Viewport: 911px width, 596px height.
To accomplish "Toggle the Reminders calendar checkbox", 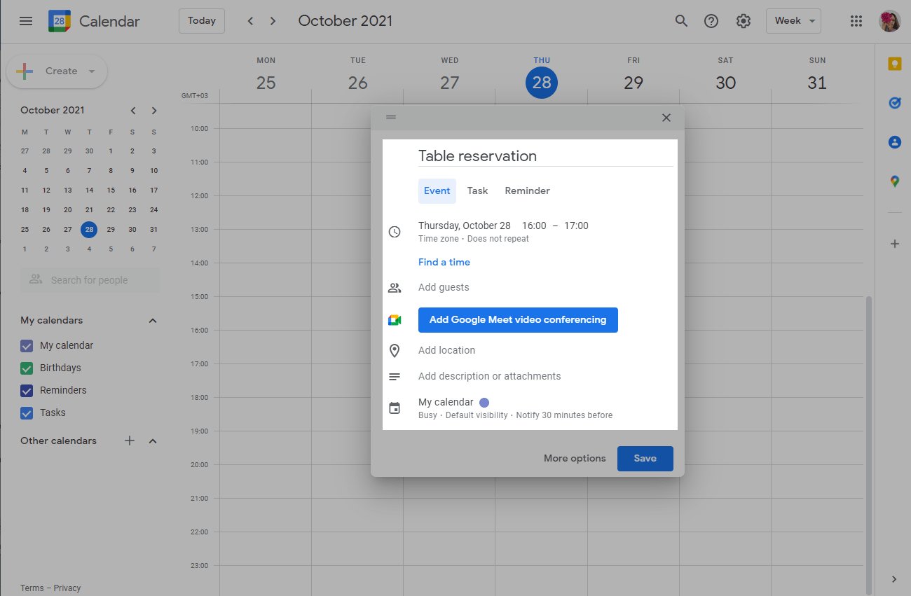I will 27,391.
